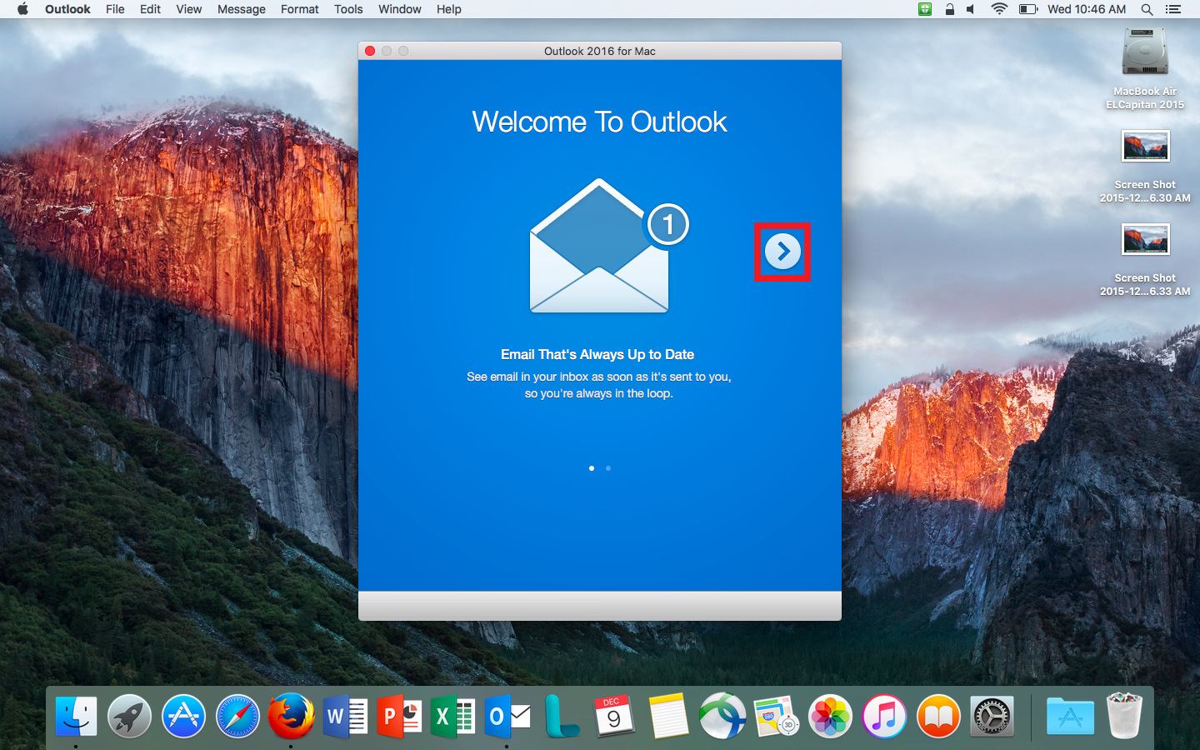Open the Notification Center list icon
1200x750 pixels.
(1173, 9)
